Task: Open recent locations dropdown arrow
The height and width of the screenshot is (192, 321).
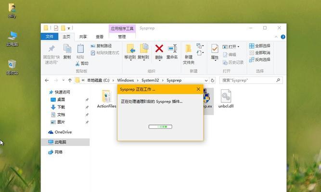Action: tap(64, 80)
